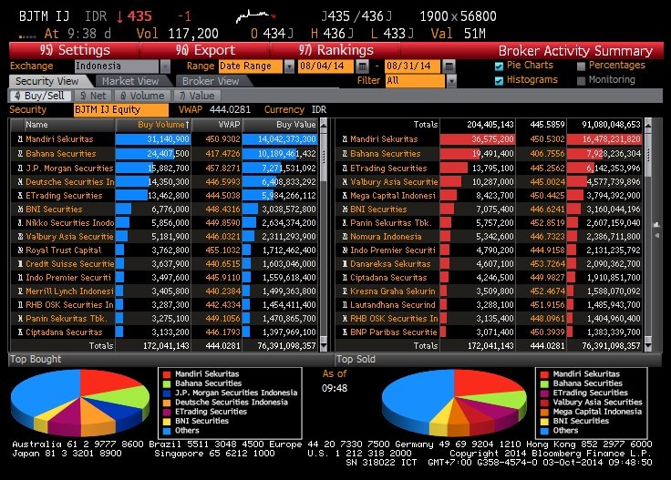
Task: Open the start date calendar picker
Action: [363, 66]
